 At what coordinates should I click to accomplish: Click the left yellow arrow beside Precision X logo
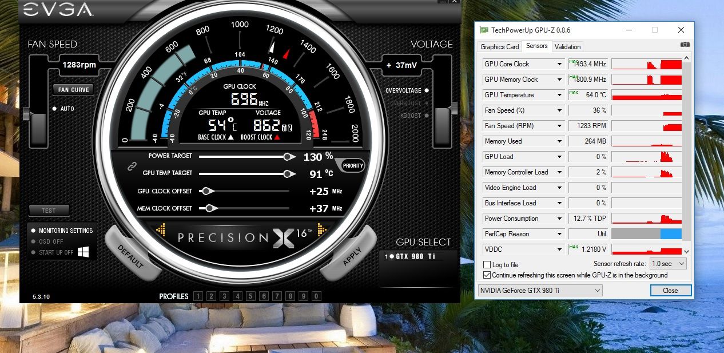(x=161, y=231)
